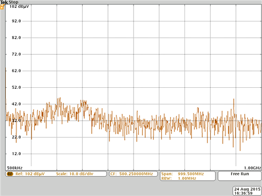Click the CF: 500.250000MHz readout box

click(x=134, y=174)
